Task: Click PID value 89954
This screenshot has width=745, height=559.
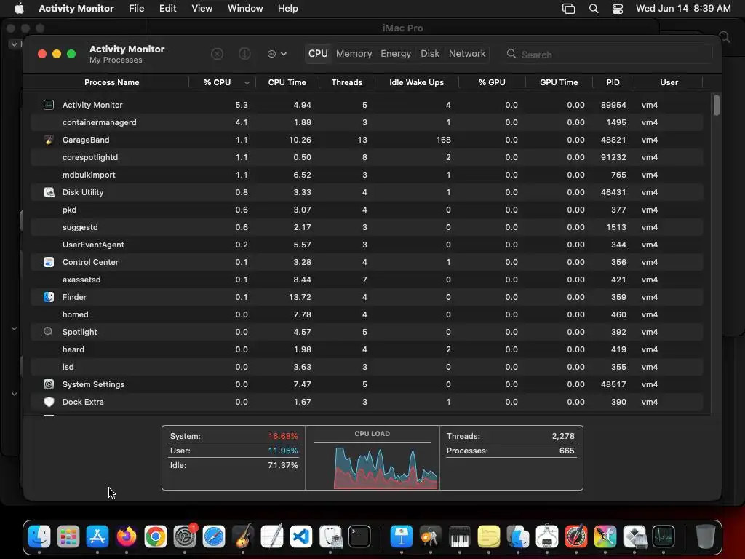Action: 613,105
